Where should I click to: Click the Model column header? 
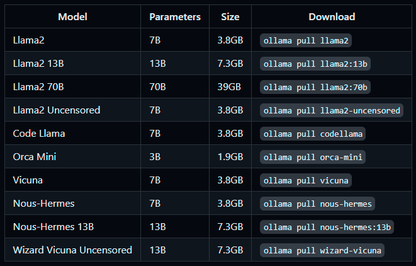click(72, 17)
